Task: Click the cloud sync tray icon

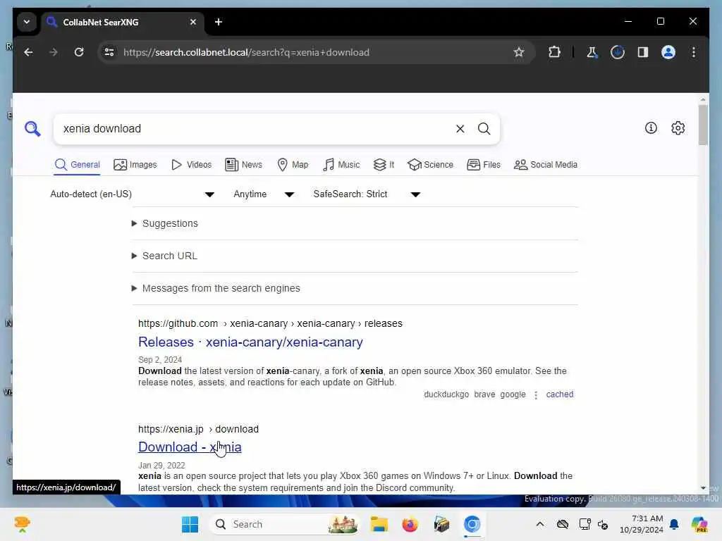Action: [563, 524]
